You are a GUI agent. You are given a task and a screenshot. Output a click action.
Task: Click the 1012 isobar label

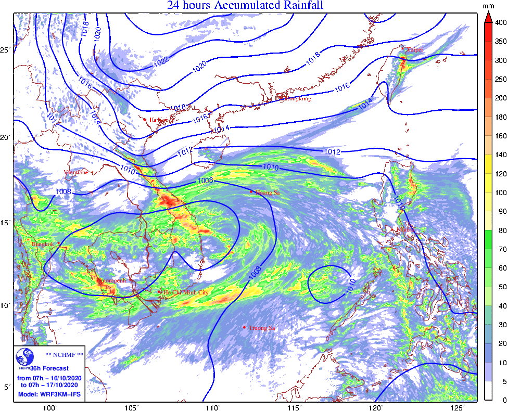click(332, 152)
